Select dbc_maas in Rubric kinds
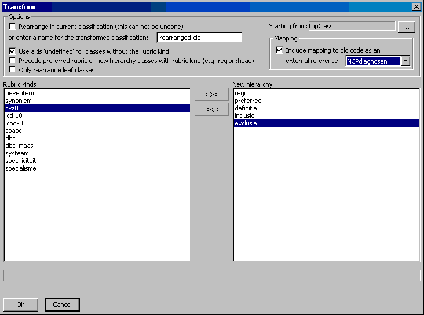The height and width of the screenshot is (315, 424). pyautogui.click(x=19, y=146)
